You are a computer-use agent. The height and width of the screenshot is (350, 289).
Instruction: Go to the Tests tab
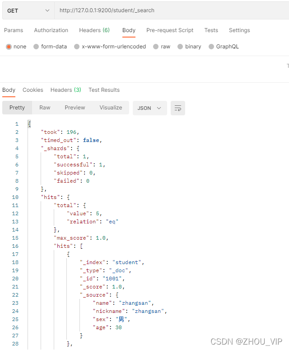211,30
